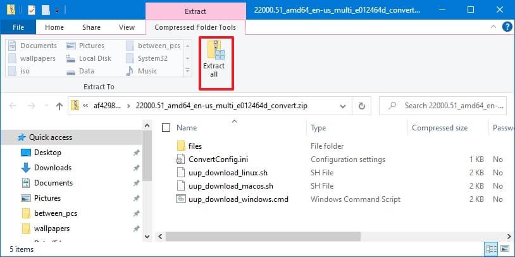Open the files folder icon
This screenshot has height=257, width=515.
[180, 146]
